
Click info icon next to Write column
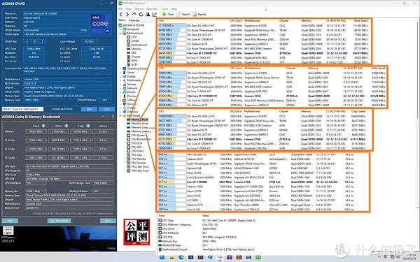coord(66,126)
